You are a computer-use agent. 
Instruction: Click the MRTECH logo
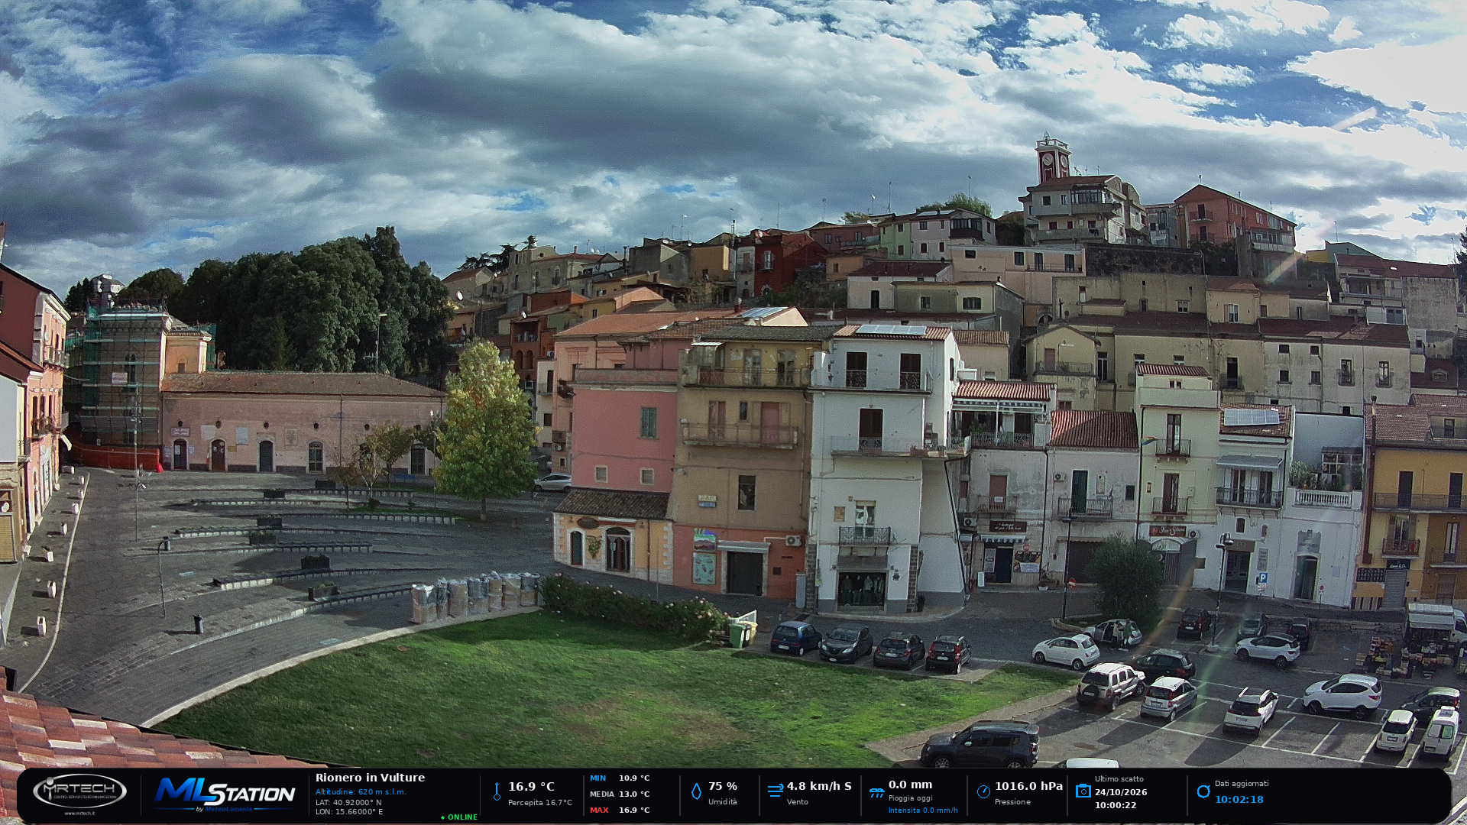tap(79, 791)
